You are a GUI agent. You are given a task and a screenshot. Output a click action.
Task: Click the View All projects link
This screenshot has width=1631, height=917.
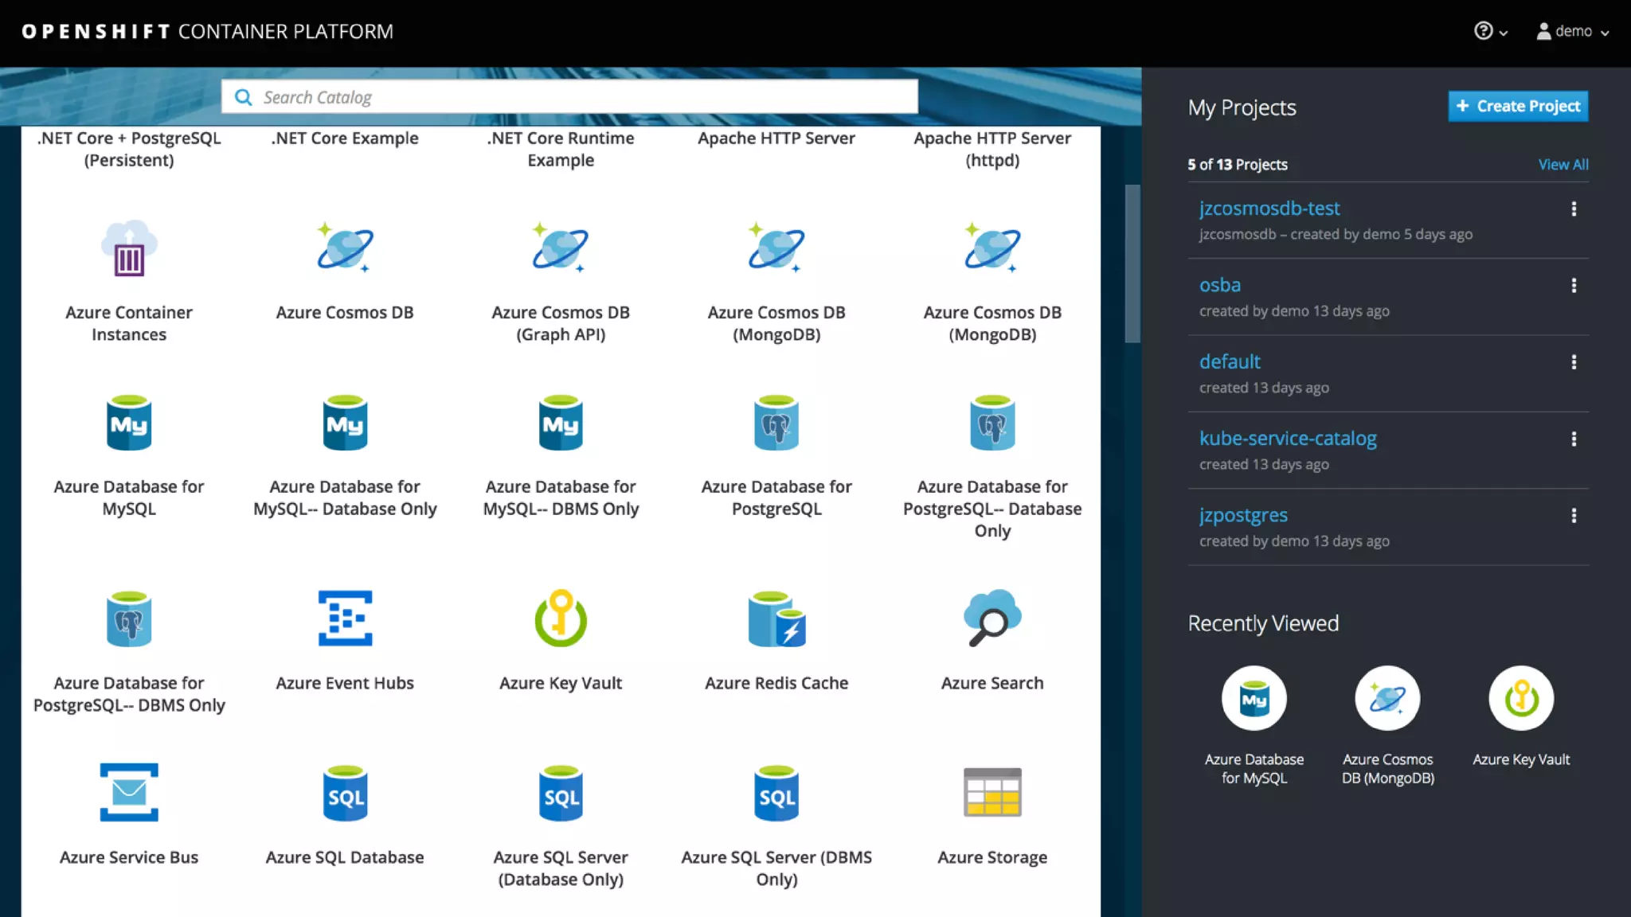tap(1563, 164)
